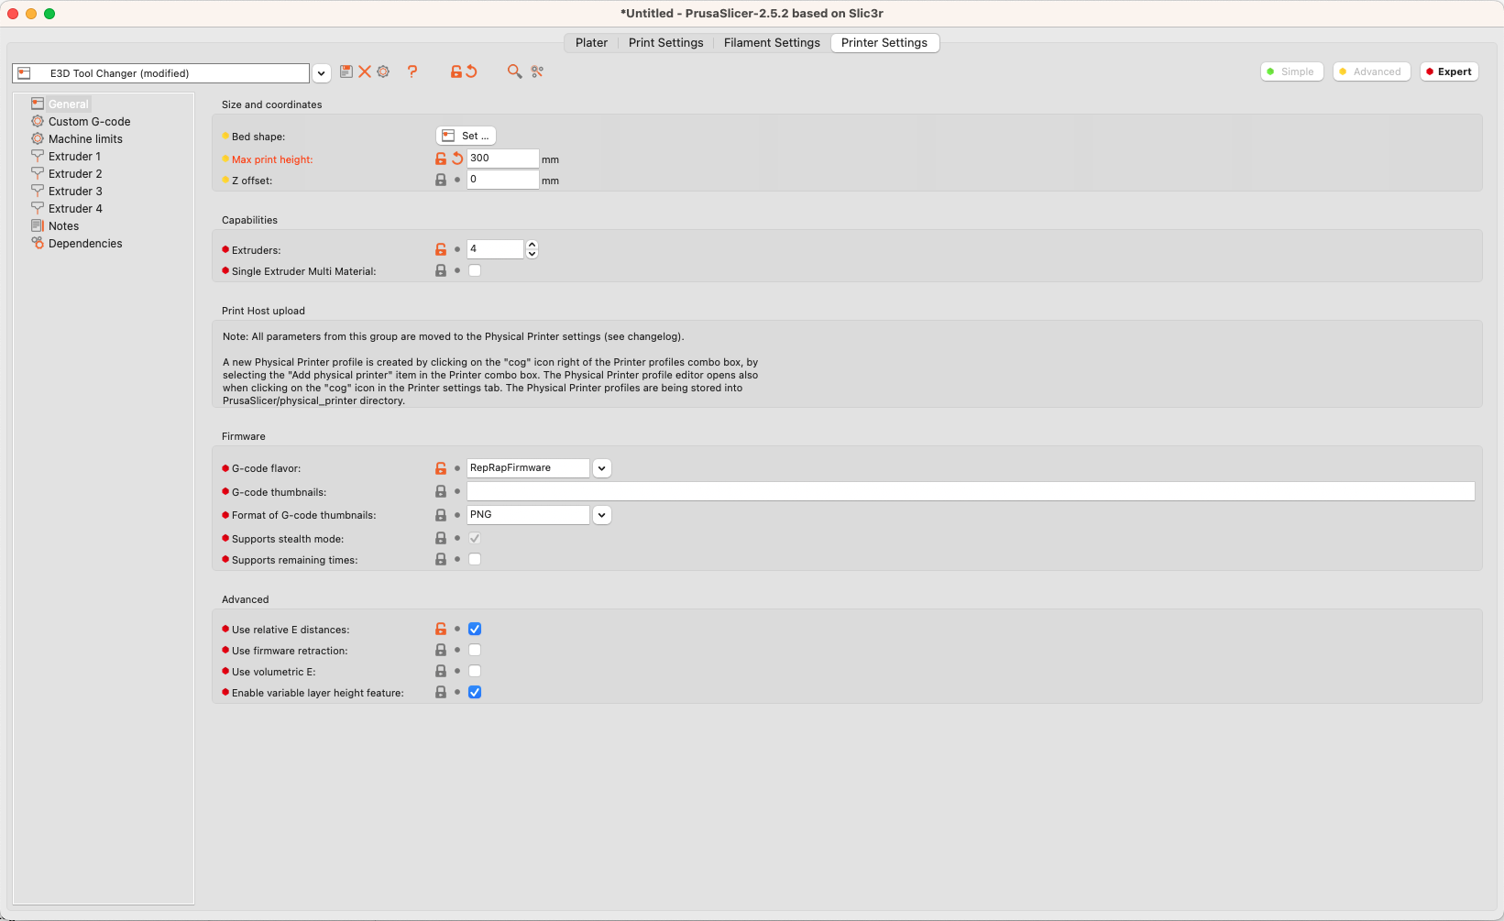Click lock icon beside Use firmware retraction
Viewport: 1504px width, 921px height.
point(441,650)
